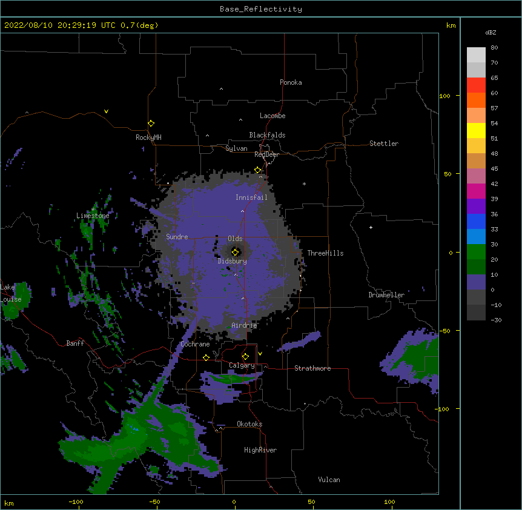Click the Vulcan city label
The width and height of the screenshot is (522, 510).
coord(329,480)
